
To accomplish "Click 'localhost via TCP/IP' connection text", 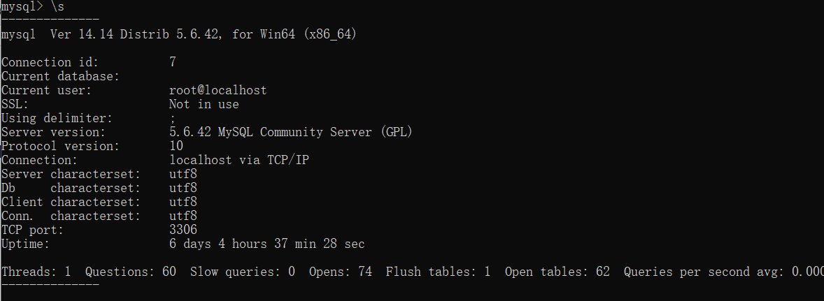I will click(x=239, y=160).
